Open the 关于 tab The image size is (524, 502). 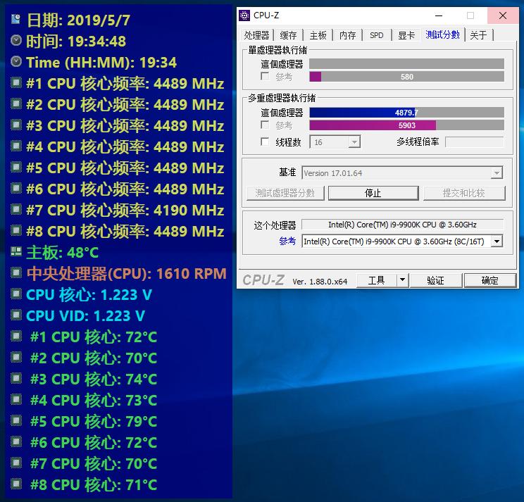478,35
